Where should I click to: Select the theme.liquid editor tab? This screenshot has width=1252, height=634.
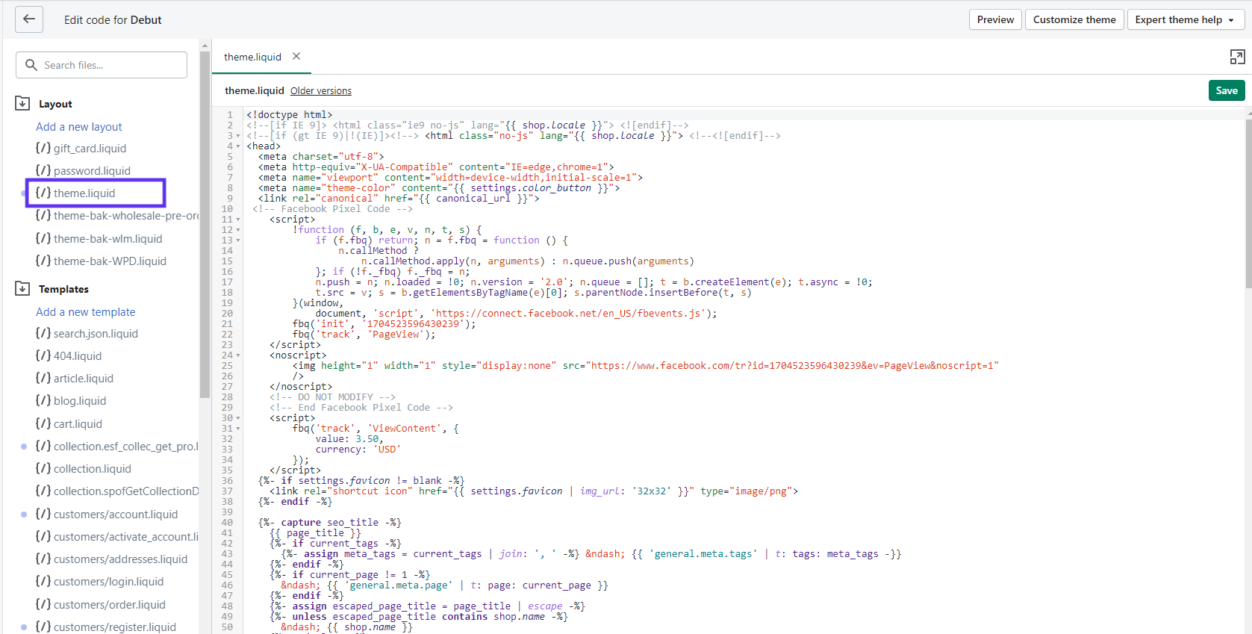pos(252,57)
